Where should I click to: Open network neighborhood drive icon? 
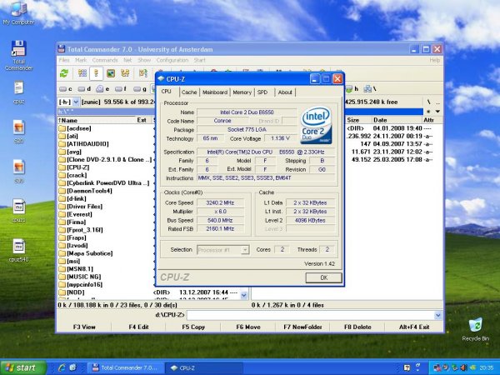370,89
